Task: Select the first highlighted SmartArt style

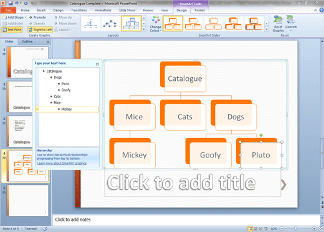Action: click(173, 24)
